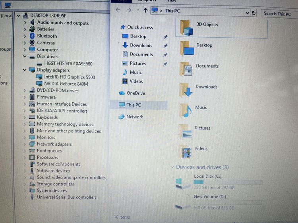This screenshot has height=223, width=298.
Task: Go up one folder level with up arrow
Action: coord(145,10)
